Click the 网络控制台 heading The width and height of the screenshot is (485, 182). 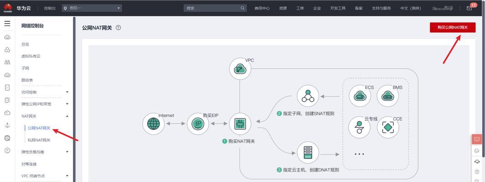[x=32, y=26]
